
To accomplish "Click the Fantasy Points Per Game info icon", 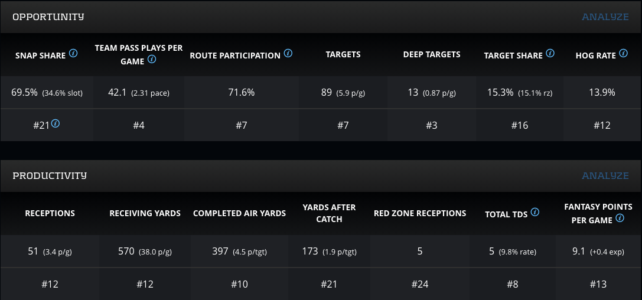I will (620, 218).
